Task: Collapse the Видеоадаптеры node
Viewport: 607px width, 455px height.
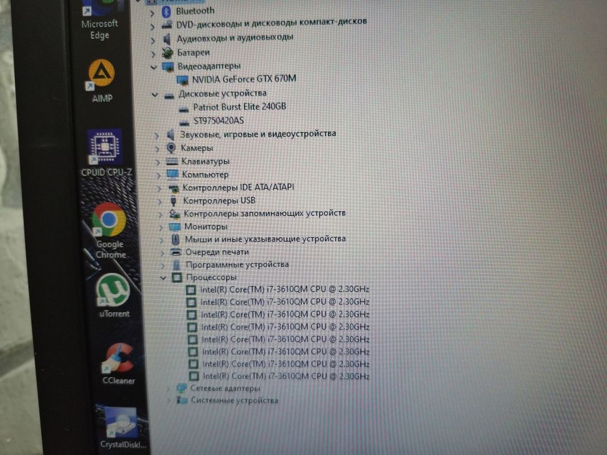Action: tap(154, 68)
